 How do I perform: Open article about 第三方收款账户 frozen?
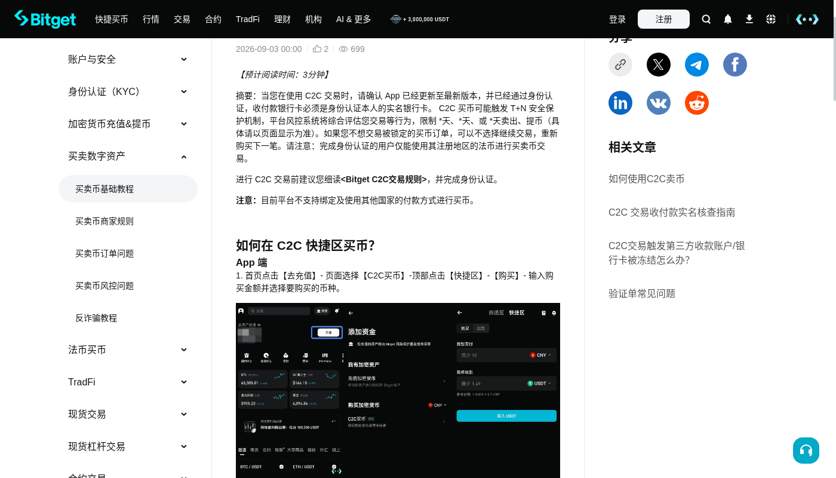[677, 253]
